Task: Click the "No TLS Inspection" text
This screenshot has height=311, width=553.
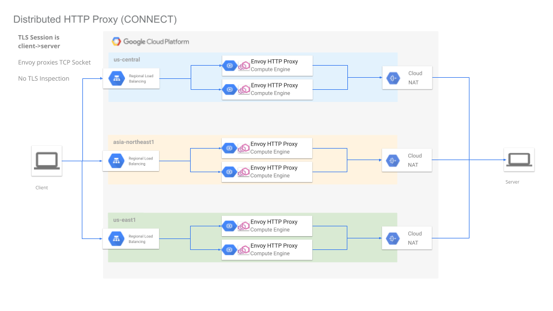Action: [x=44, y=78]
